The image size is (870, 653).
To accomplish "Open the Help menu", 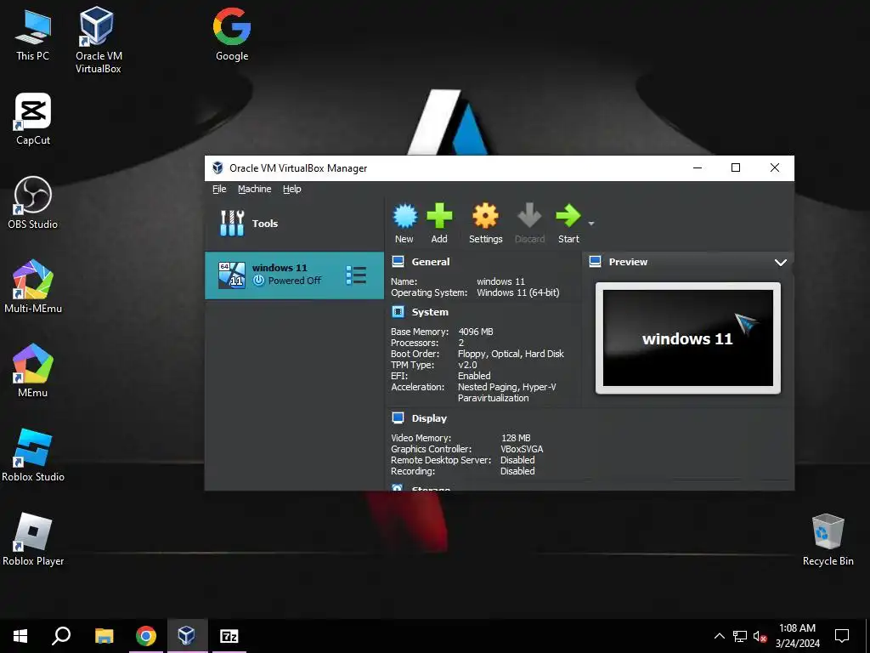I will (x=292, y=189).
